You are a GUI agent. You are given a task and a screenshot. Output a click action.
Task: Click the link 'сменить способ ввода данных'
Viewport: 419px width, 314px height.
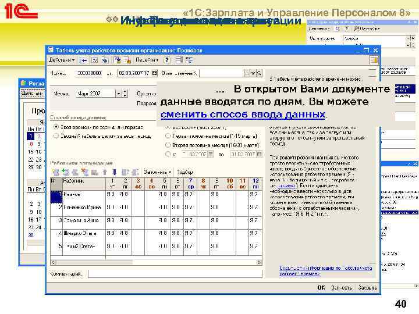pyautogui.click(x=243, y=115)
